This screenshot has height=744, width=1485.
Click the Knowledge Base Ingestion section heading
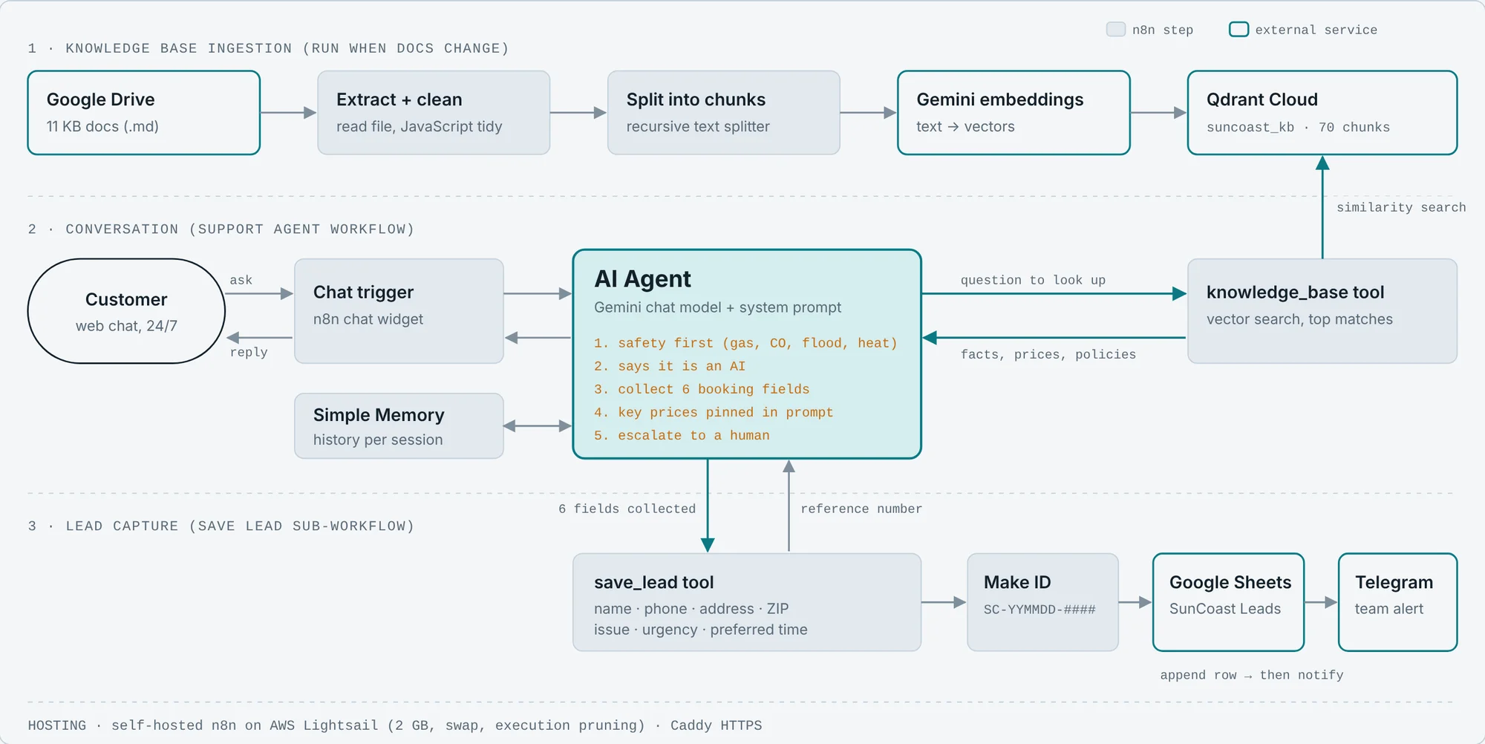(x=268, y=48)
